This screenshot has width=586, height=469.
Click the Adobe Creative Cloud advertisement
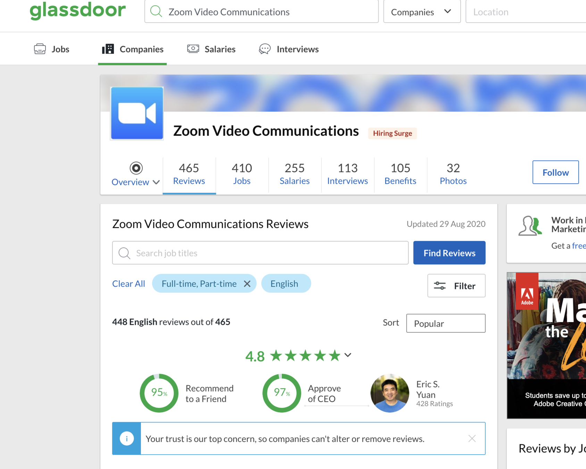pos(546,346)
